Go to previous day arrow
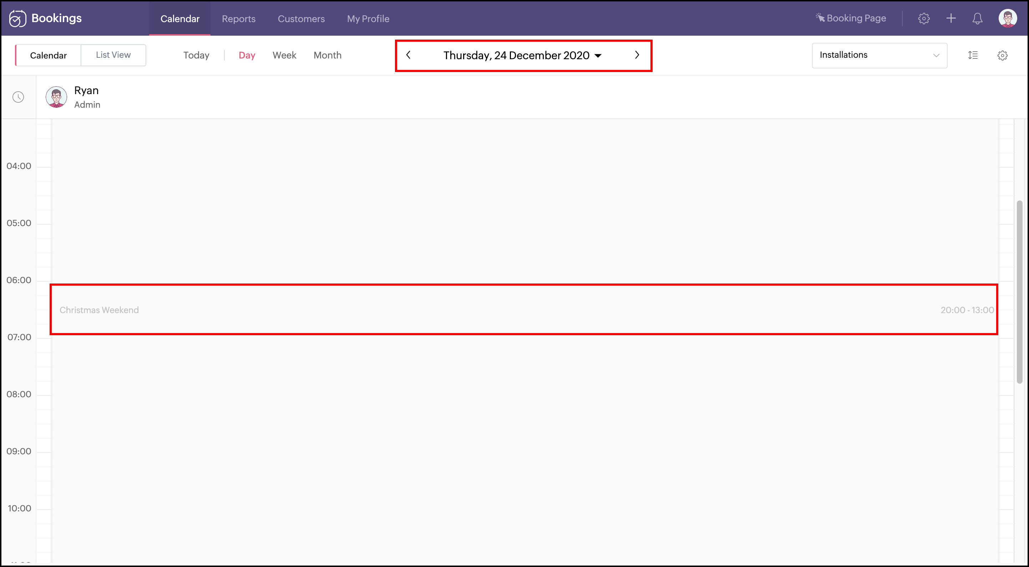Image resolution: width=1029 pixels, height=567 pixels. point(408,55)
